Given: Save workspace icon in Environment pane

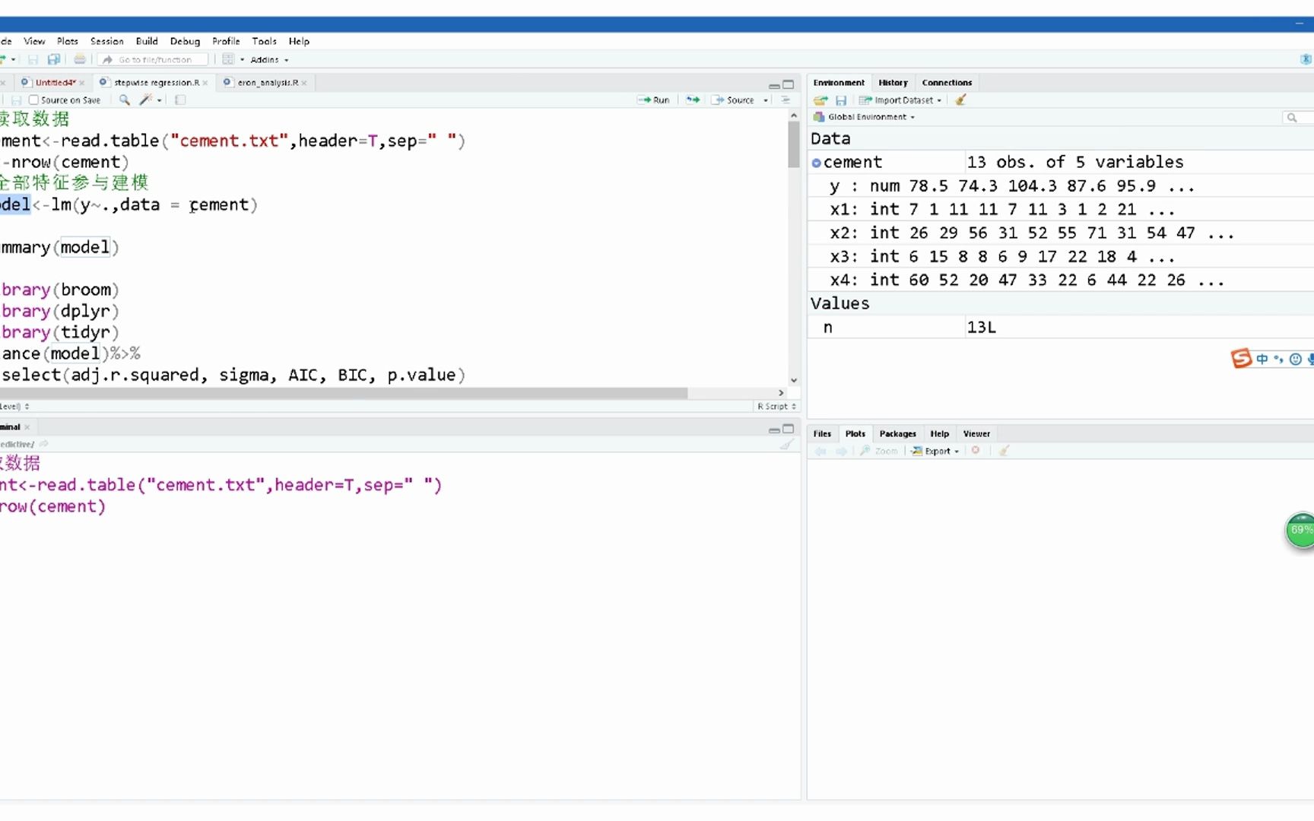Looking at the screenshot, I should tap(841, 100).
